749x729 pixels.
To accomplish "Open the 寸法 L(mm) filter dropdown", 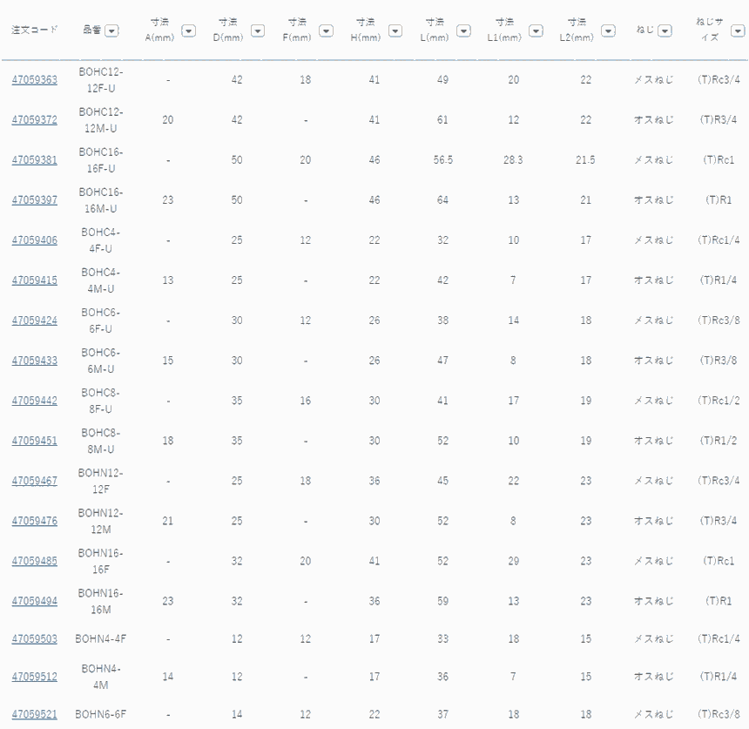I will coord(464,31).
